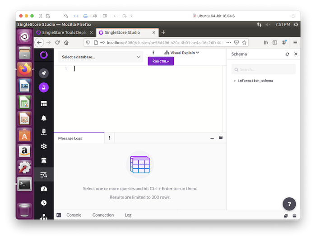Image resolution: width=316 pixels, height=240 pixels.
Task: Reload the page in Firefox
Action: click(57, 43)
